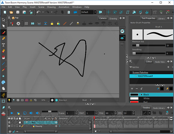
Task: Click the Paste clipboard icon
Action: [x=69, y=12]
